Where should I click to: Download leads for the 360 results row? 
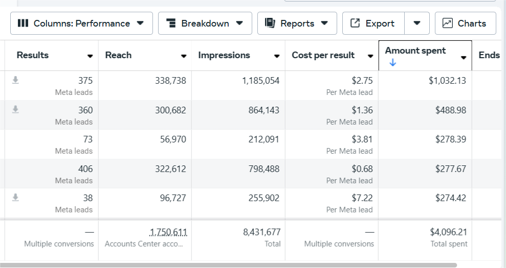pyautogui.click(x=16, y=109)
